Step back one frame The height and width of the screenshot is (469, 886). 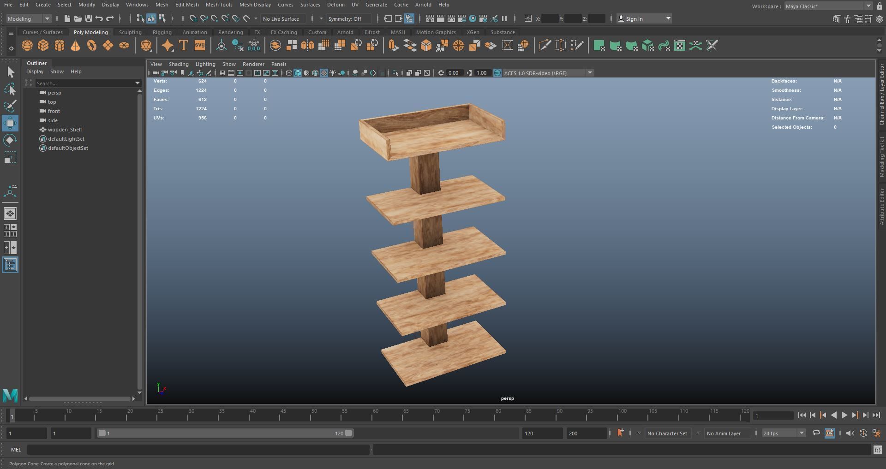[x=812, y=415]
